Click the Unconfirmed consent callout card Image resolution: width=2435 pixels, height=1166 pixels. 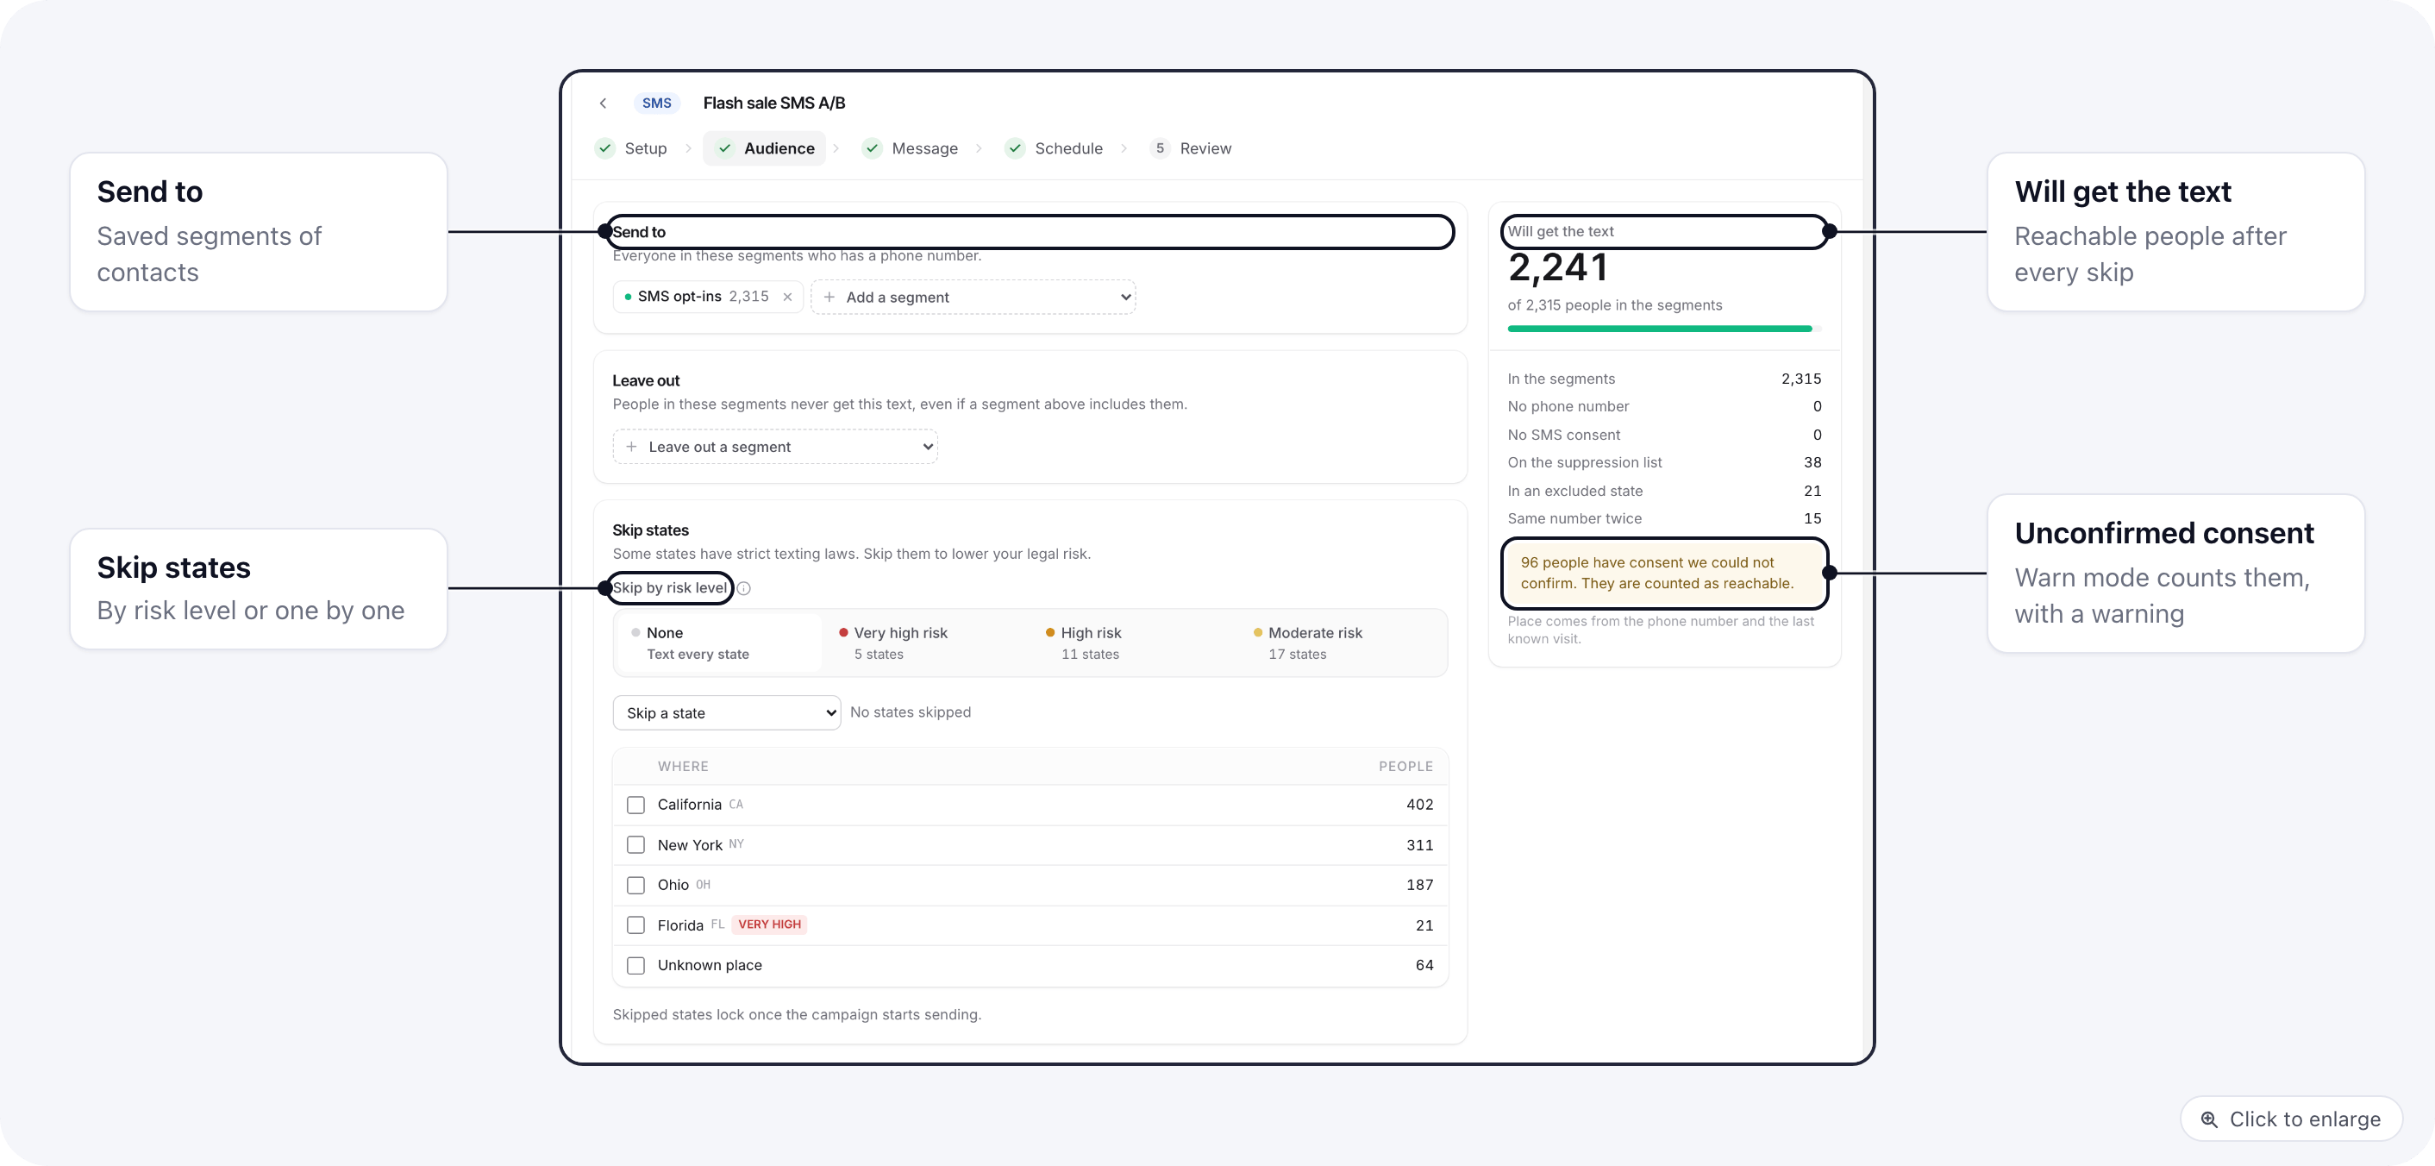click(2176, 573)
